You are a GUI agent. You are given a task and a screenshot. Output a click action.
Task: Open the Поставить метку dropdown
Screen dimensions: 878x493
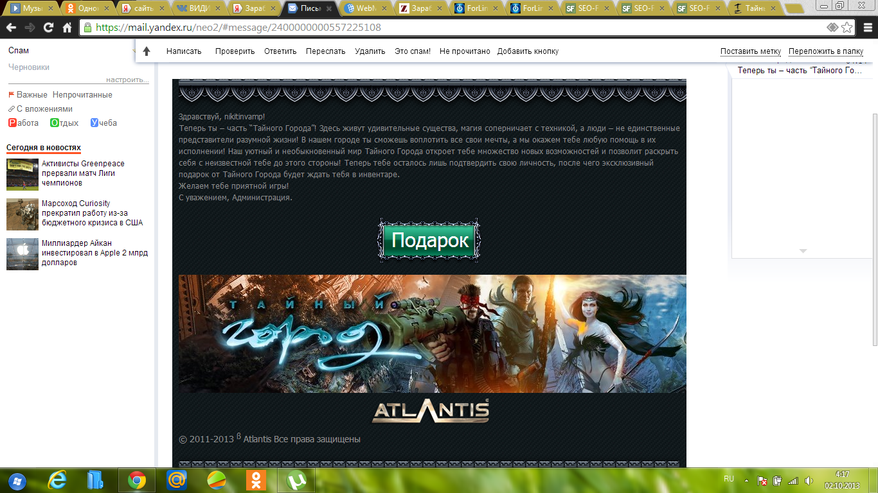[751, 51]
